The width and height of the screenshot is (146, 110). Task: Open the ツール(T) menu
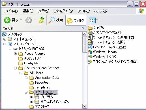tap(83, 11)
